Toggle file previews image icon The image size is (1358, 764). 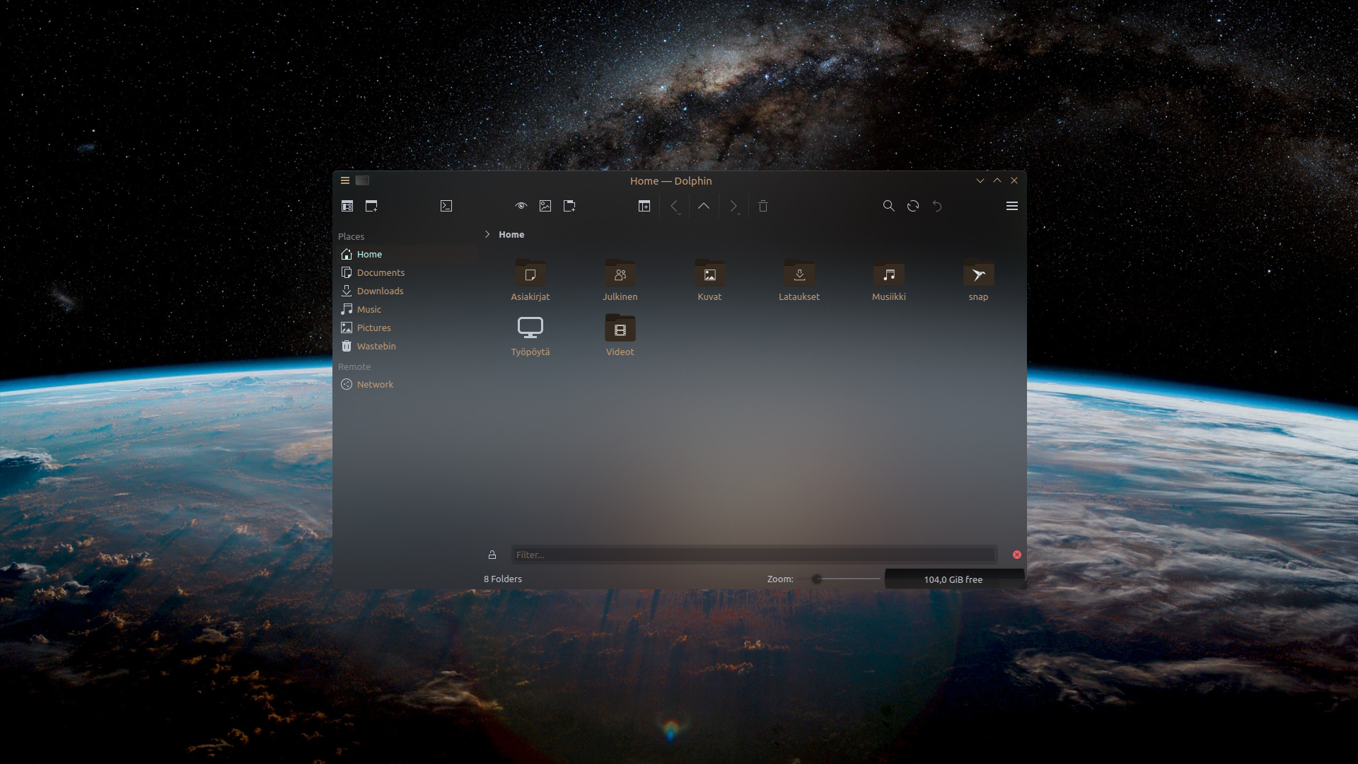[x=545, y=206]
